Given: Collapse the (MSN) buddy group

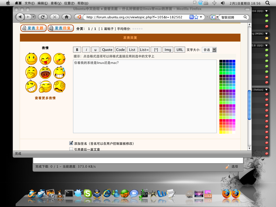Looking at the screenshot, I should [267, 33].
